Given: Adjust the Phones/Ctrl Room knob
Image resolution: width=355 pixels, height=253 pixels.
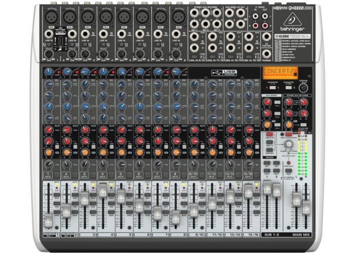Looking at the screenshot, I should [288, 144].
